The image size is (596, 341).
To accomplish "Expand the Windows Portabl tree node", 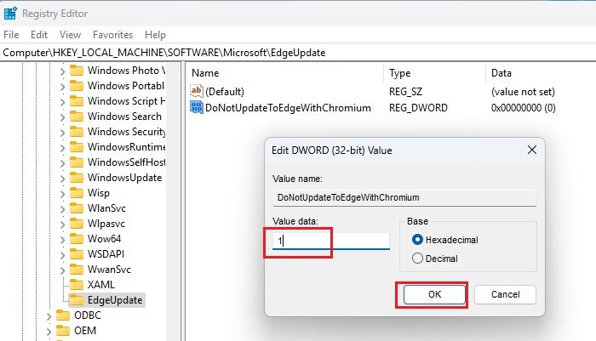I will coord(62,86).
